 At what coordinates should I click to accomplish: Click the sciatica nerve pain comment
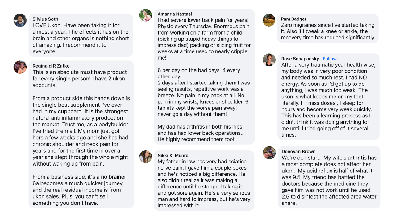(204, 183)
